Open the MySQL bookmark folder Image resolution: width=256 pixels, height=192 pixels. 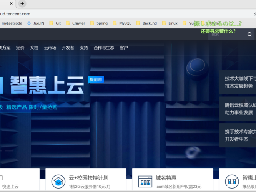(122, 23)
